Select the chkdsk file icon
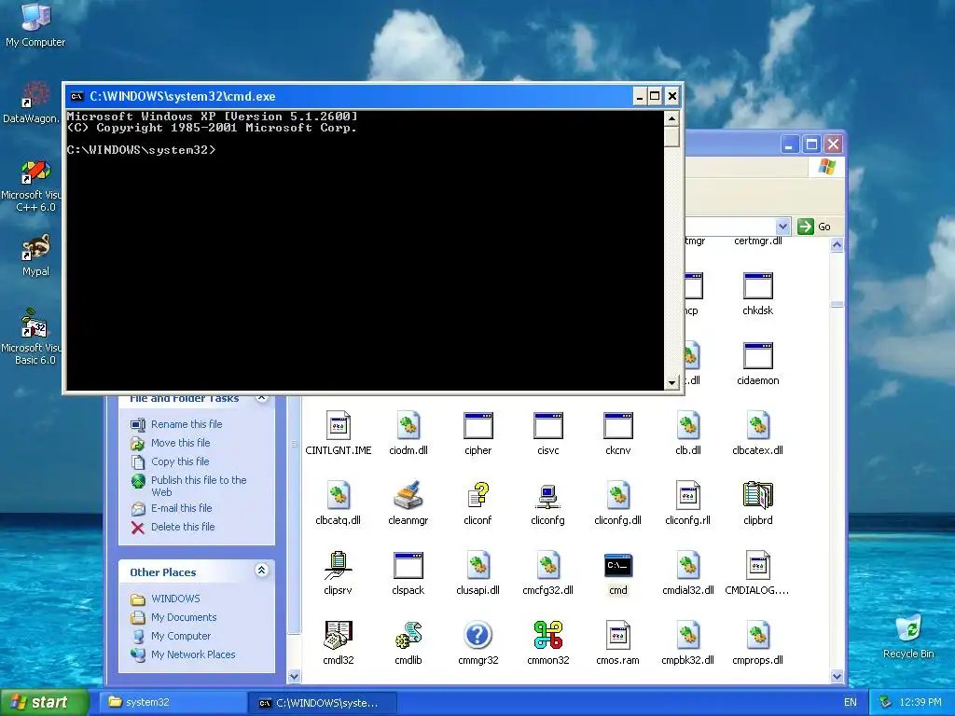Viewport: 955px width, 716px height. (757, 285)
